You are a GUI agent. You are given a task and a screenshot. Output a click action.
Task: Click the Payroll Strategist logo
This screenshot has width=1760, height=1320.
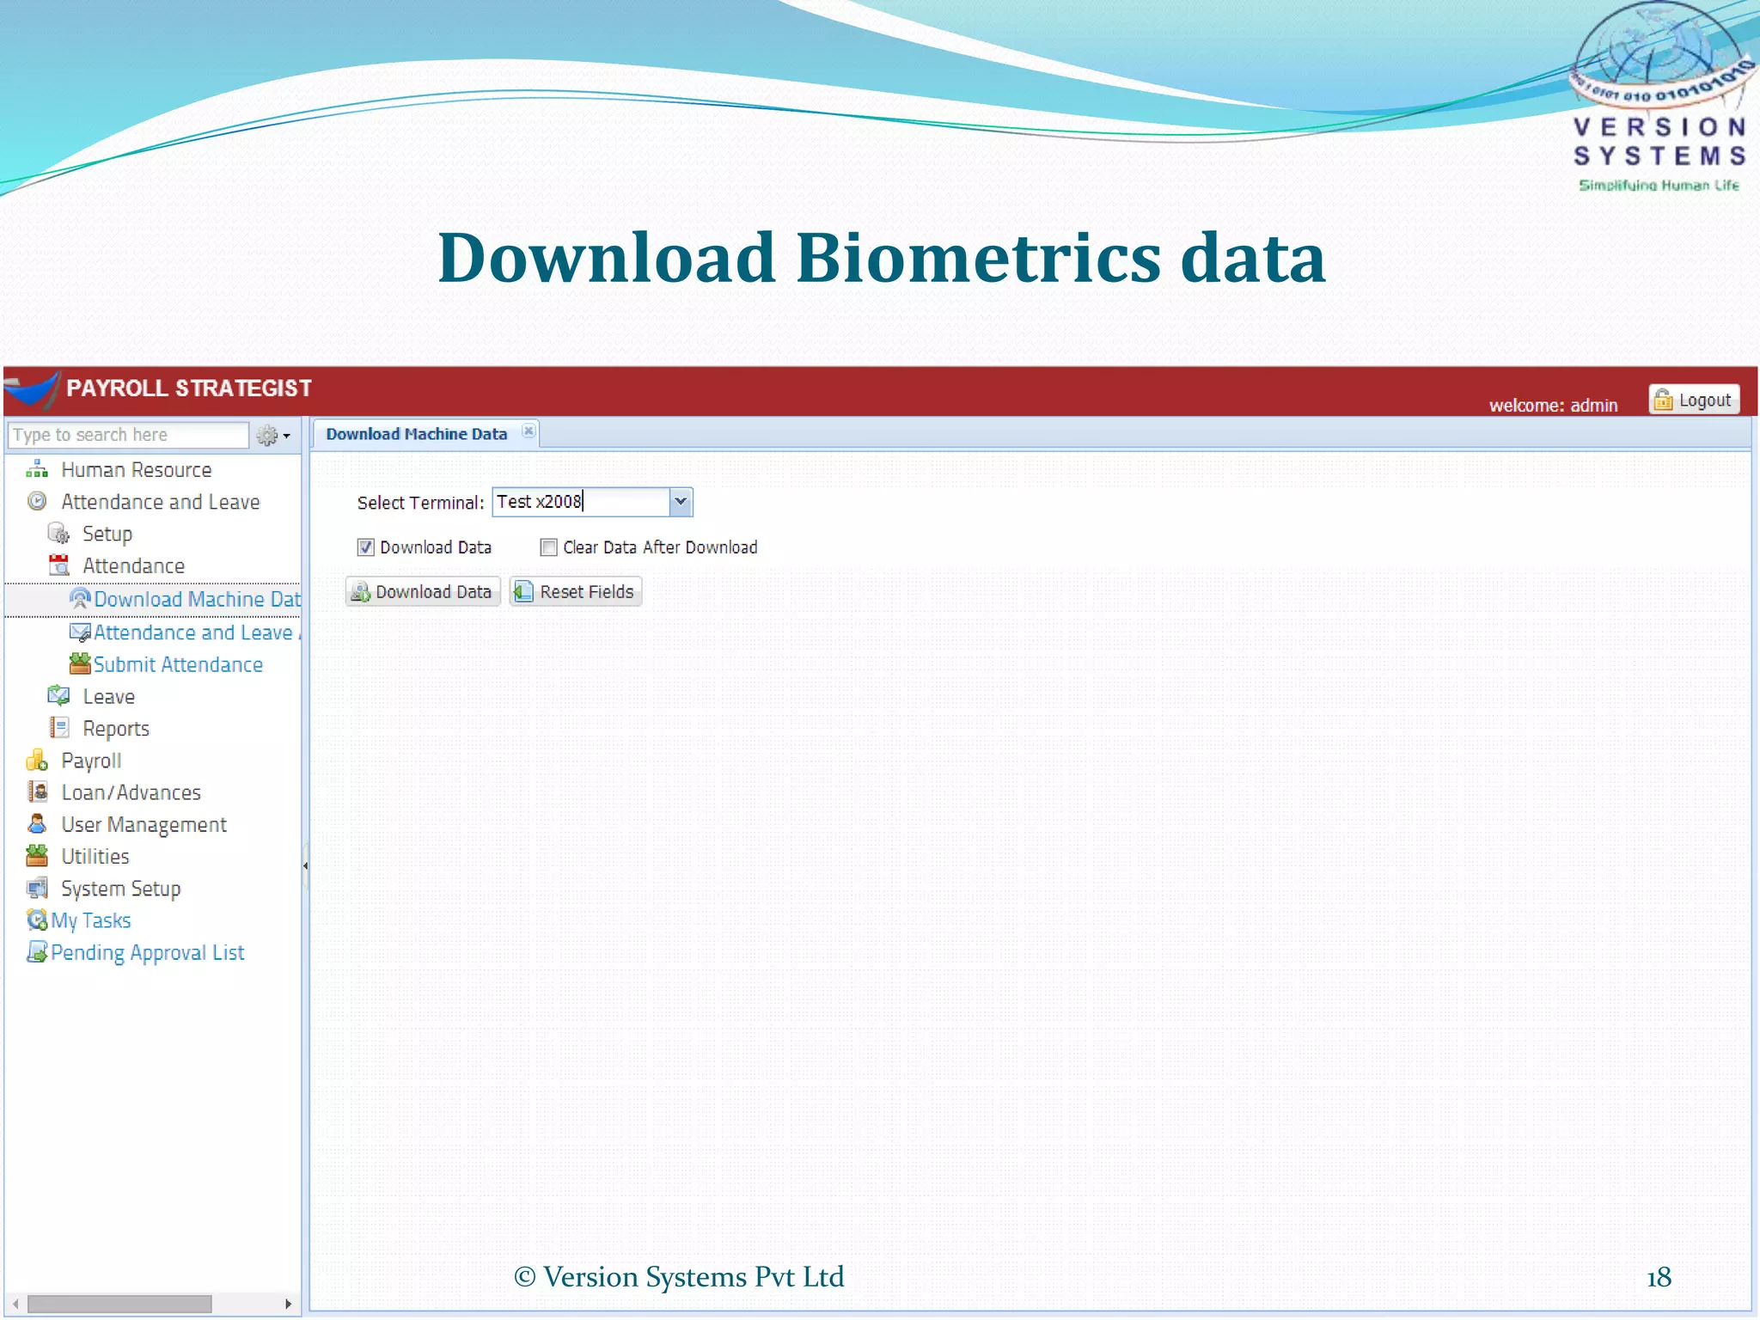click(33, 389)
